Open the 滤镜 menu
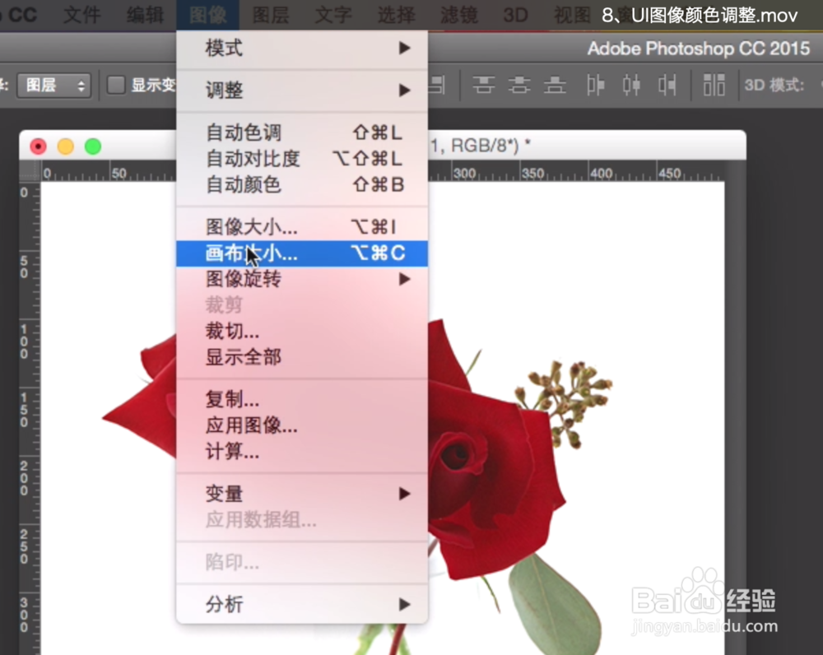The width and height of the screenshot is (823, 655). pyautogui.click(x=459, y=15)
